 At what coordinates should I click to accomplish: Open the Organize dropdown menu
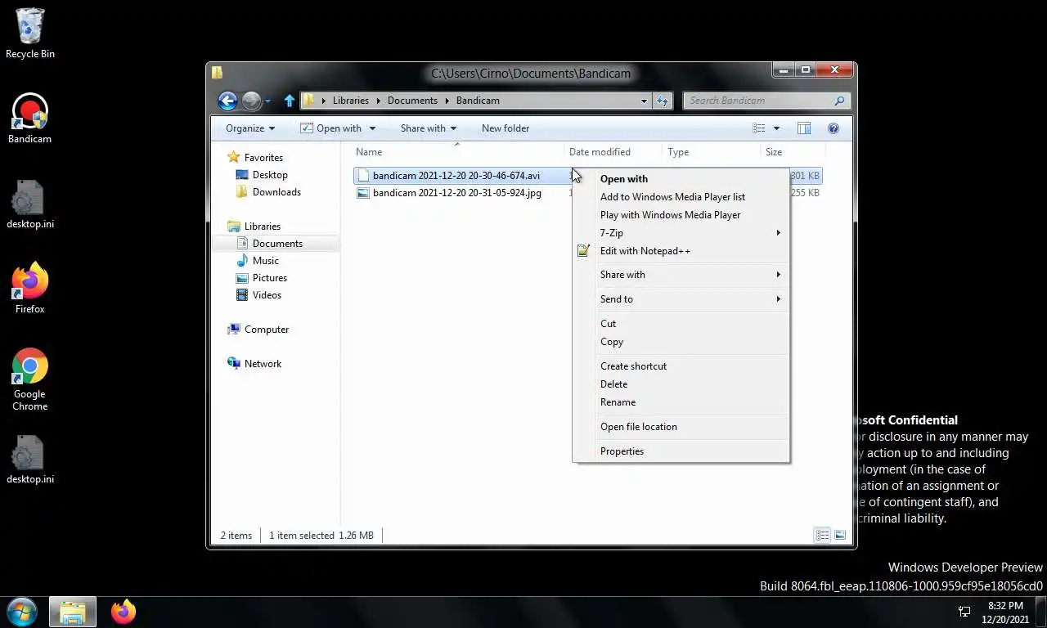pyautogui.click(x=250, y=128)
